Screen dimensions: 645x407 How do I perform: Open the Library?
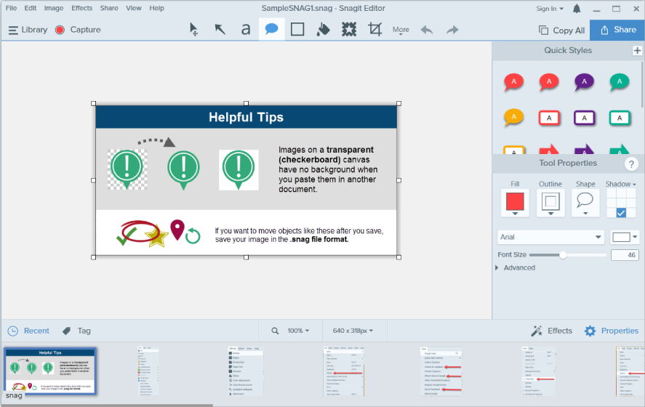[28, 30]
